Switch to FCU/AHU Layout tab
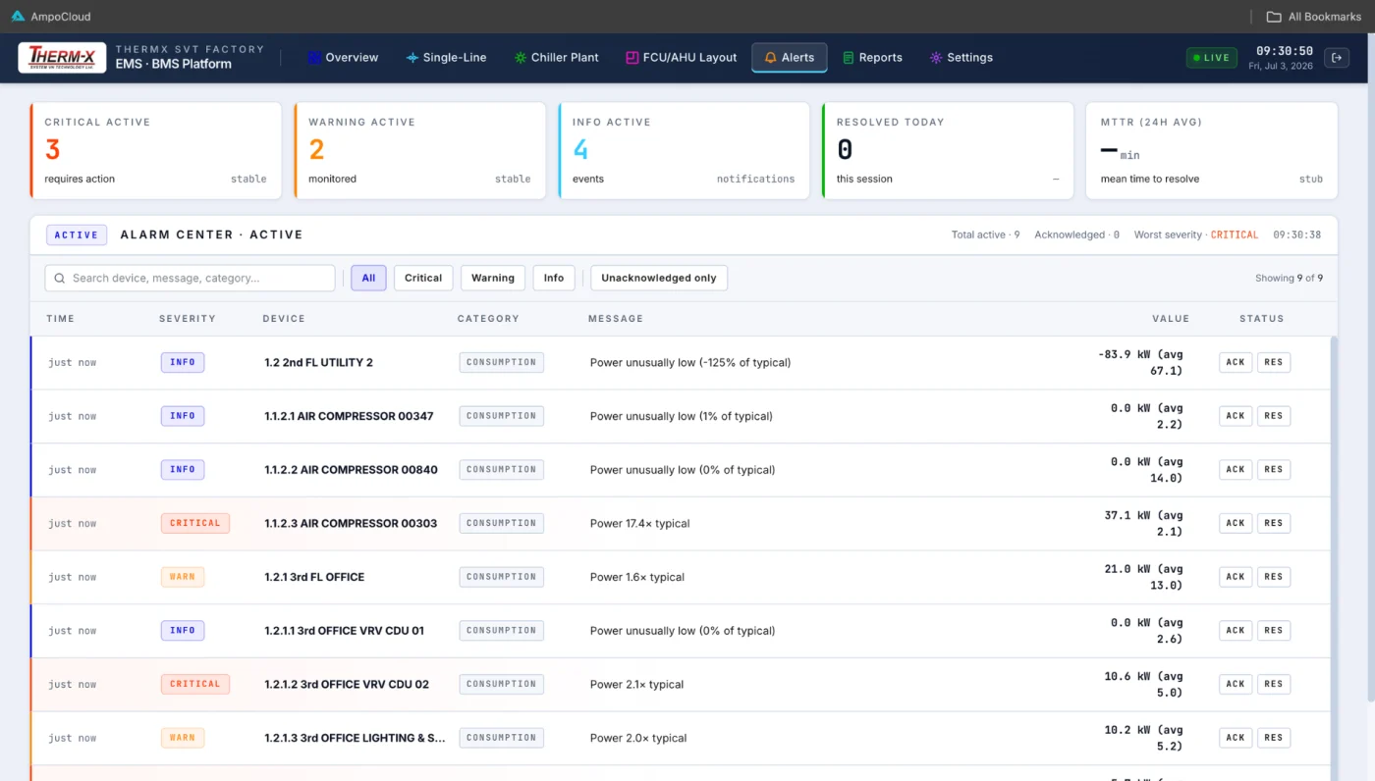 (x=682, y=58)
